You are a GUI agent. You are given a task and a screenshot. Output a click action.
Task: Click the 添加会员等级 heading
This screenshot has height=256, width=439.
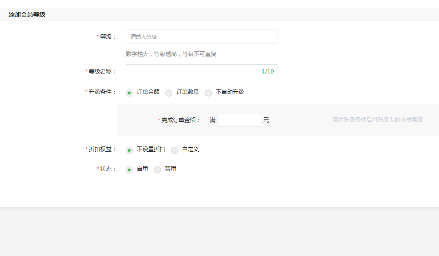[x=27, y=14]
